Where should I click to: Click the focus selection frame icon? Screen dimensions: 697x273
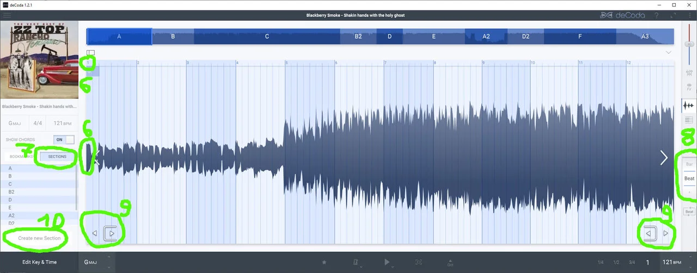pos(418,262)
